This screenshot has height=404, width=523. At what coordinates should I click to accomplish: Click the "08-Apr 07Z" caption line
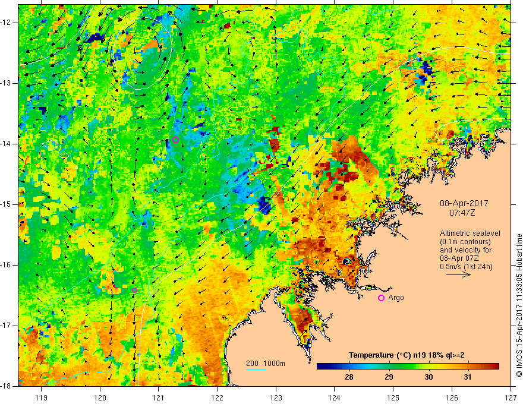click(x=459, y=258)
